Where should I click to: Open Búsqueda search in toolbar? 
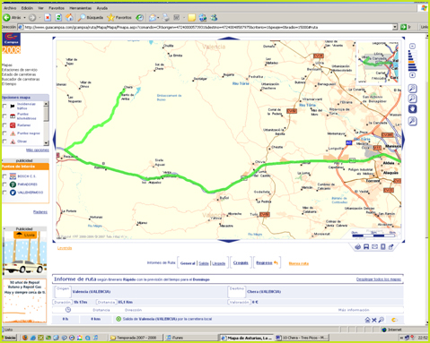click(91, 18)
